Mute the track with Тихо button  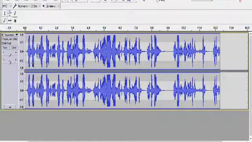5,48
